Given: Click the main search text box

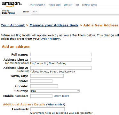Looking at the screenshot, I should pos(79,12).
